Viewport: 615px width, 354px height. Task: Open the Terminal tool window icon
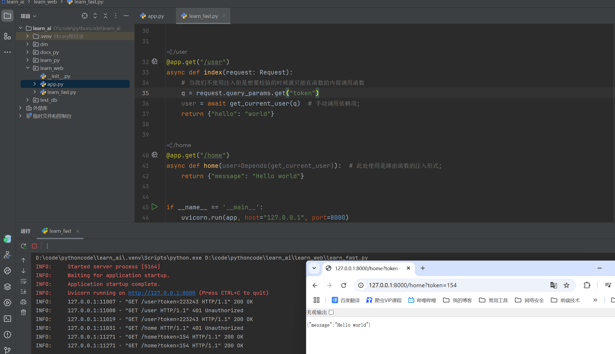(7, 318)
